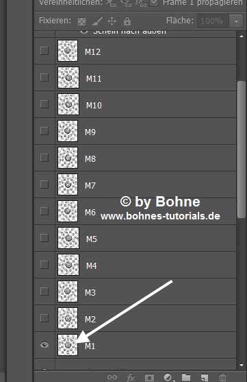Click the layer list scroll up arrow
Viewport: 247px width, 382px height.
pos(241,36)
